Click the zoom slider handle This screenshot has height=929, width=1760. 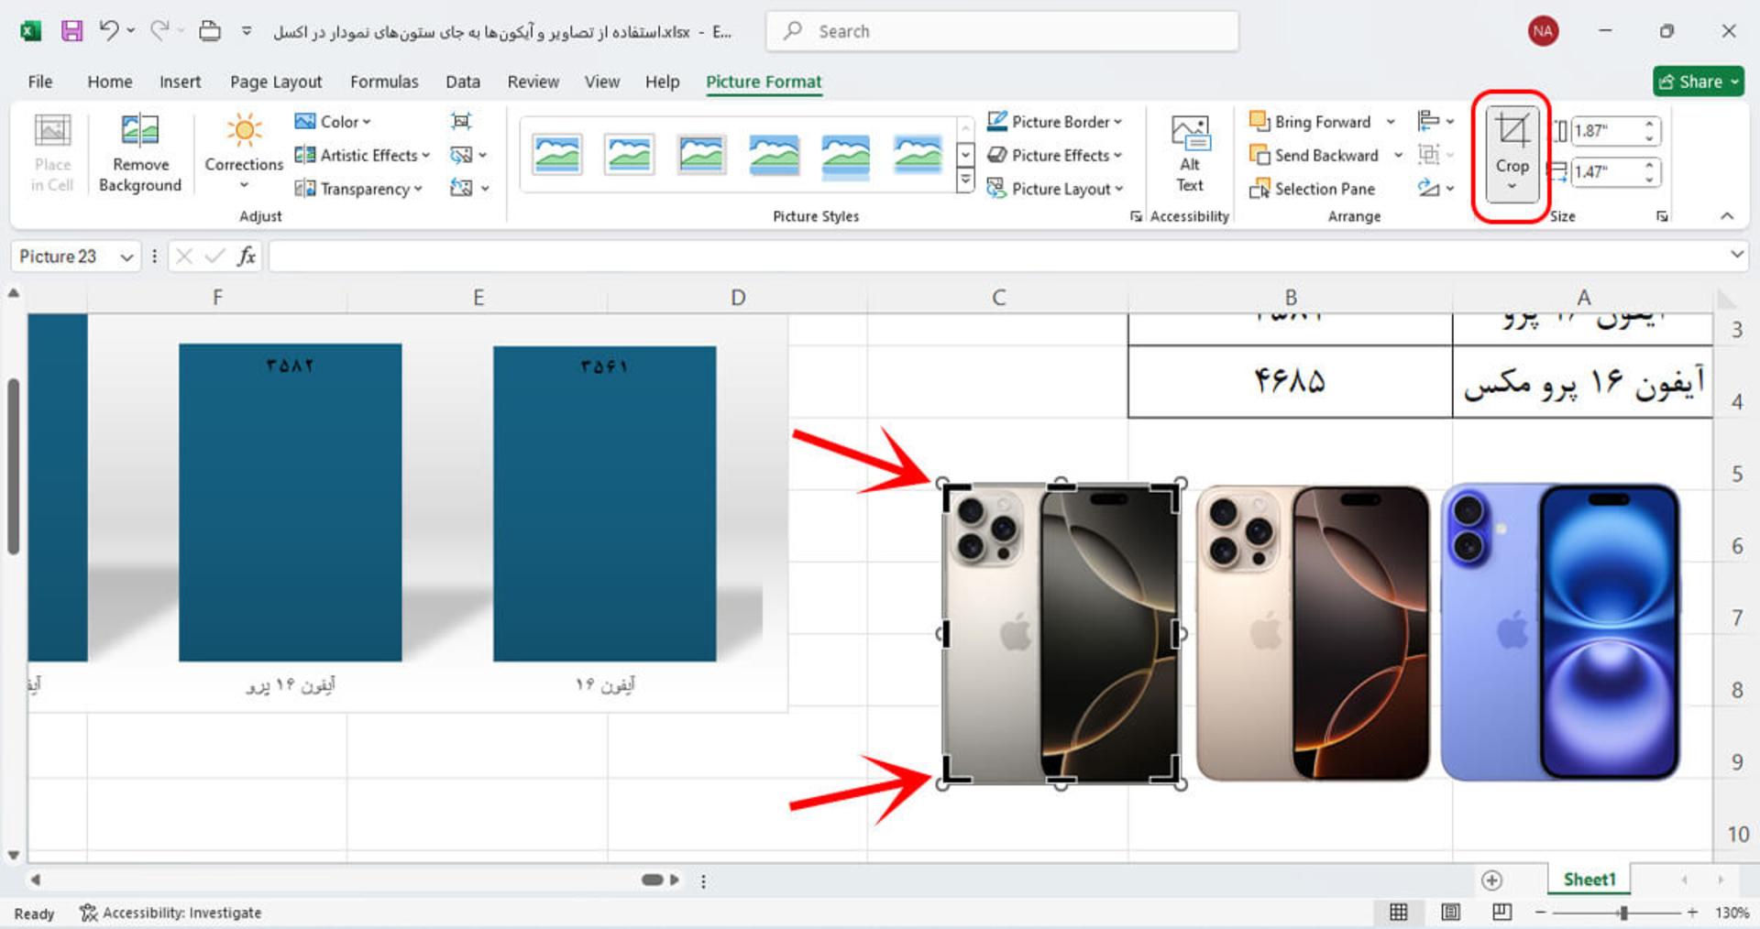tap(1623, 913)
